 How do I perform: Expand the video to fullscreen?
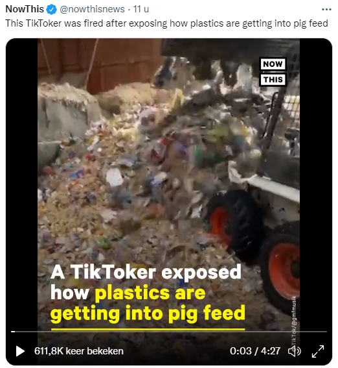[x=318, y=351]
